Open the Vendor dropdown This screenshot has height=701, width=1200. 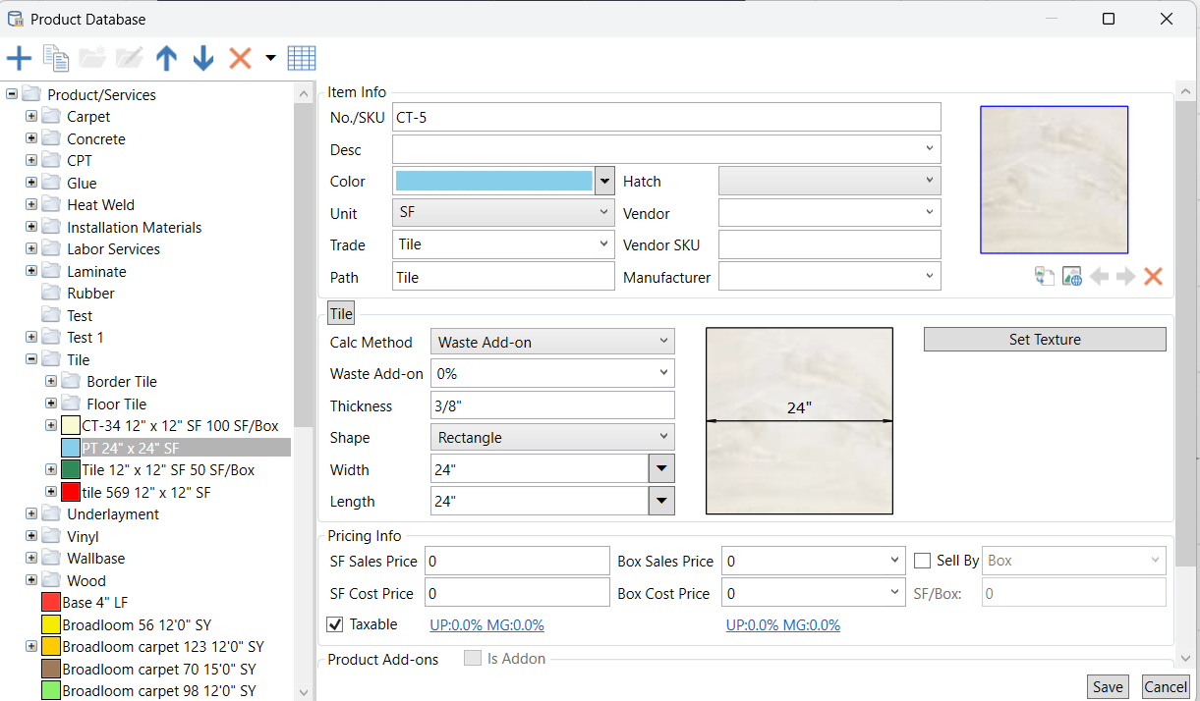click(829, 212)
